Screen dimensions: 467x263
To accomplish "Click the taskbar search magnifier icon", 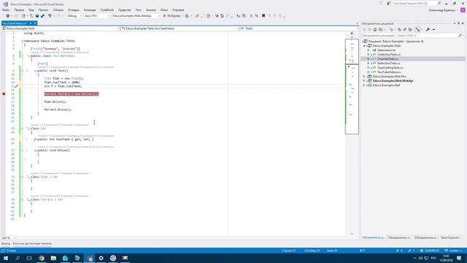I will [18, 258].
